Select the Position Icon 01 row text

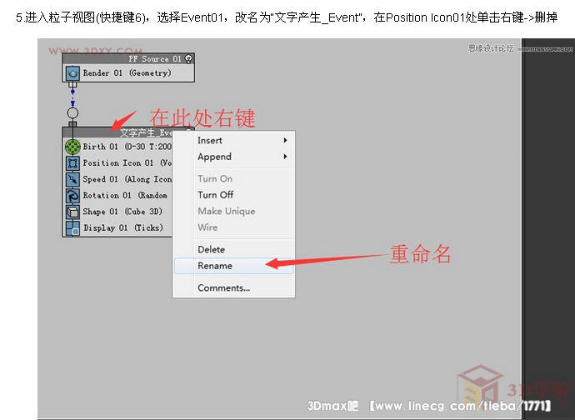coord(127,162)
